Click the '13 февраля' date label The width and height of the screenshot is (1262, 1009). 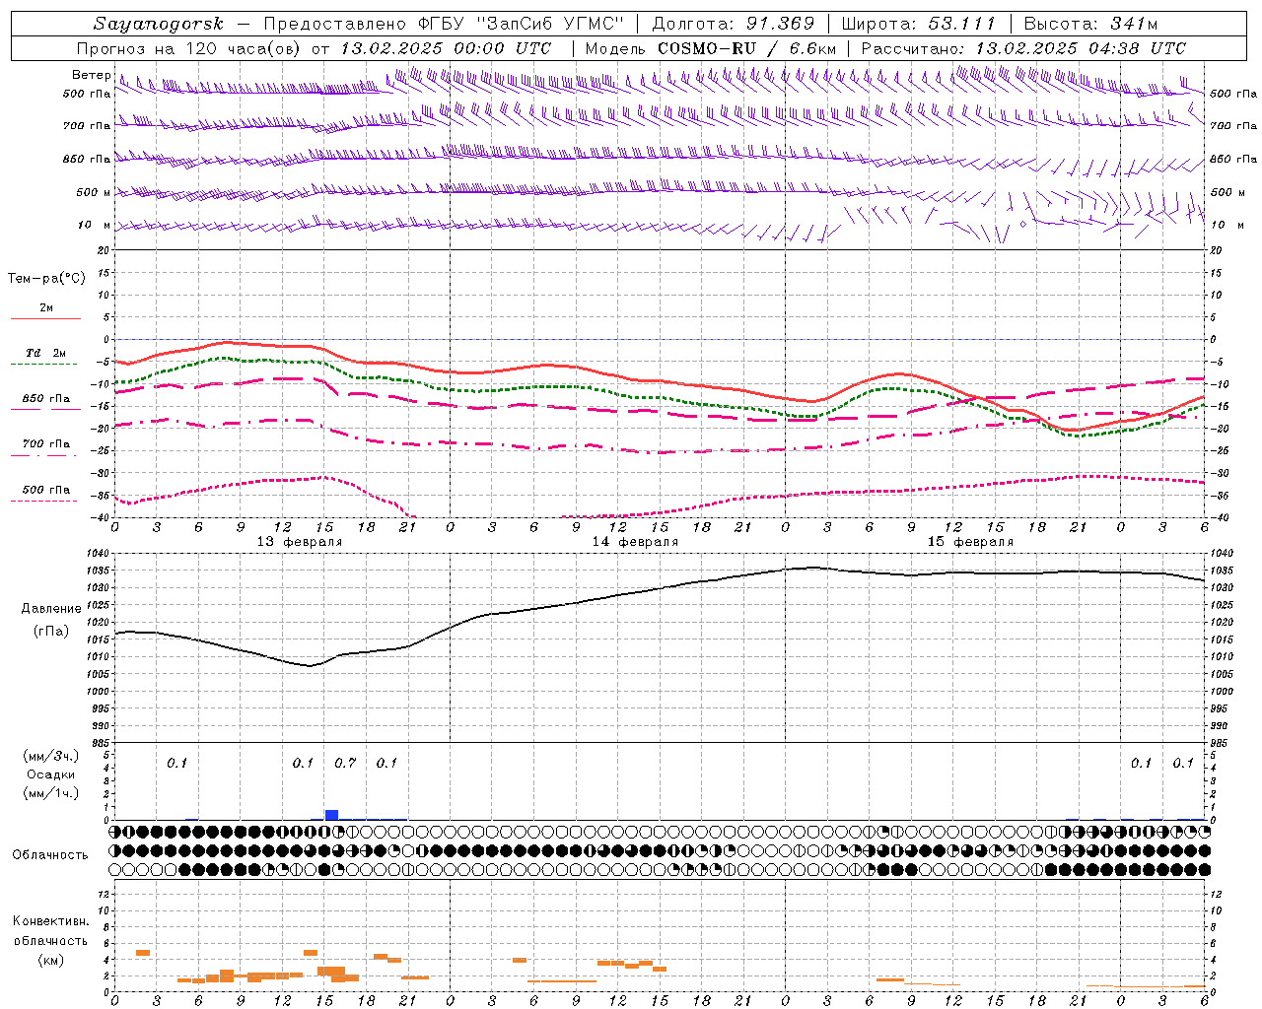300,542
